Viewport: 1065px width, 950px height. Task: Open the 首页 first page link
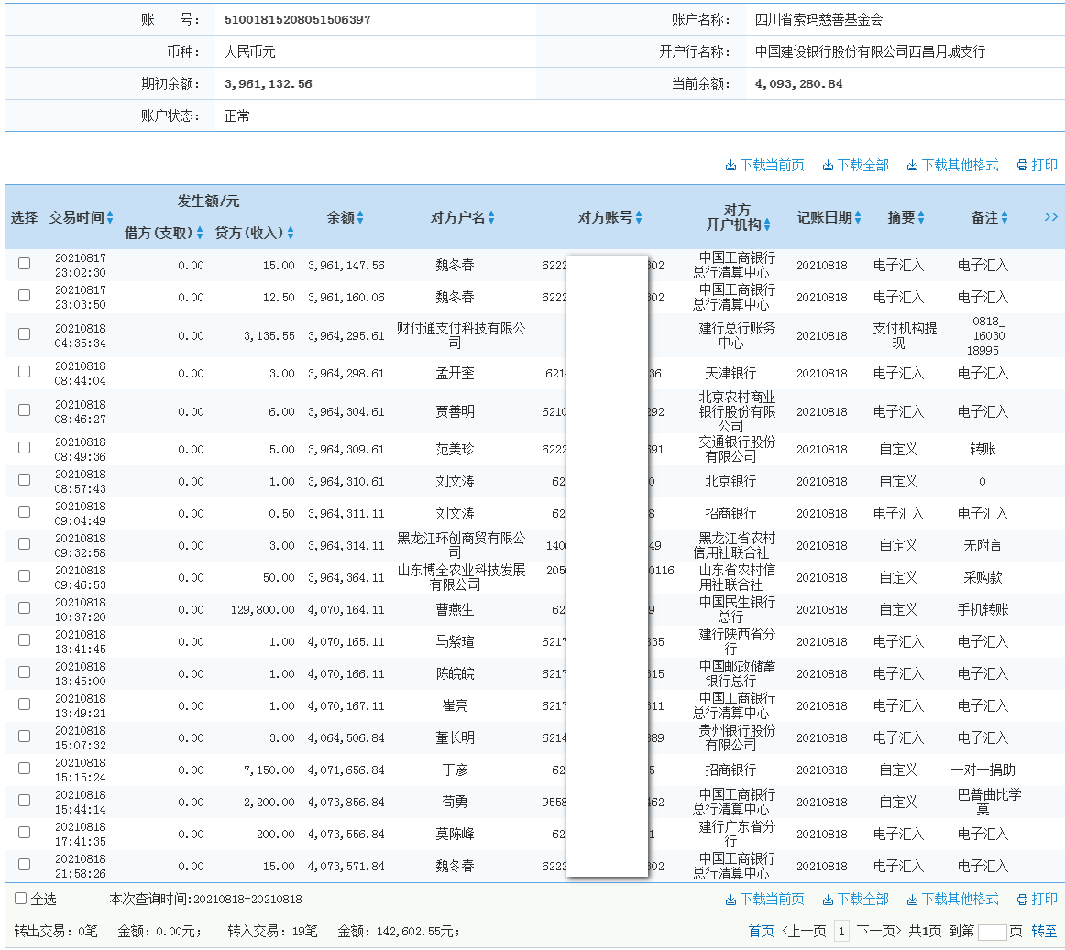762,931
